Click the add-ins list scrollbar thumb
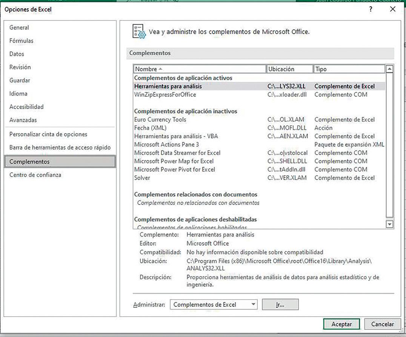The height and width of the screenshot is (337, 406). tap(389, 145)
